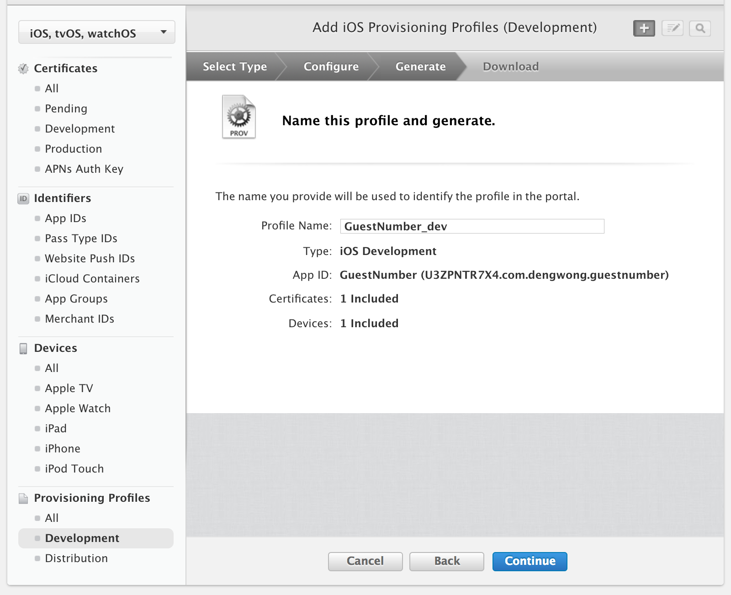Screen dimensions: 731x595
Task: Click the Back button
Action: pyautogui.click(x=447, y=561)
